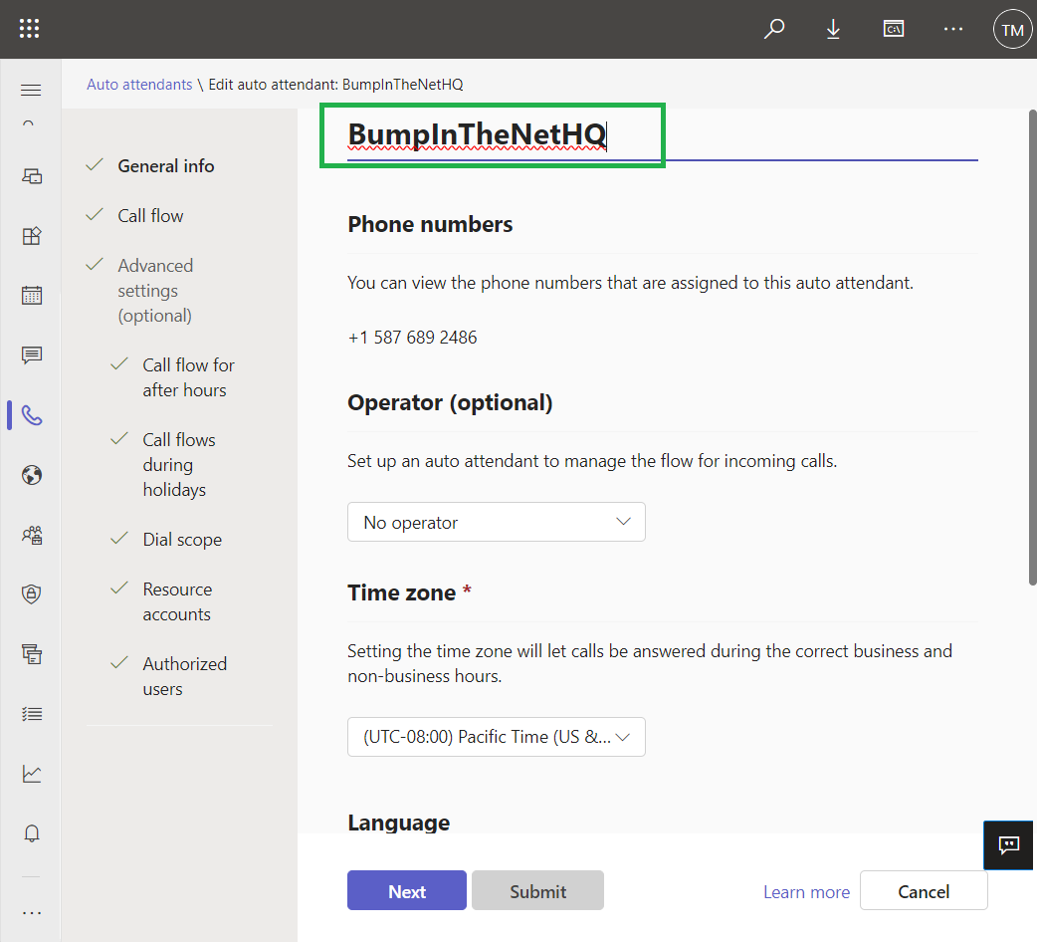The image size is (1037, 942).
Task: Click the Meetings calendar icon in sidebar
Action: 32,296
